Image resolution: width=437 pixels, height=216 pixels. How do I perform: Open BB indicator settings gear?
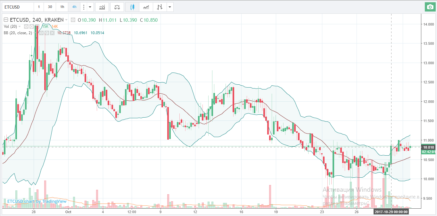coord(47,33)
